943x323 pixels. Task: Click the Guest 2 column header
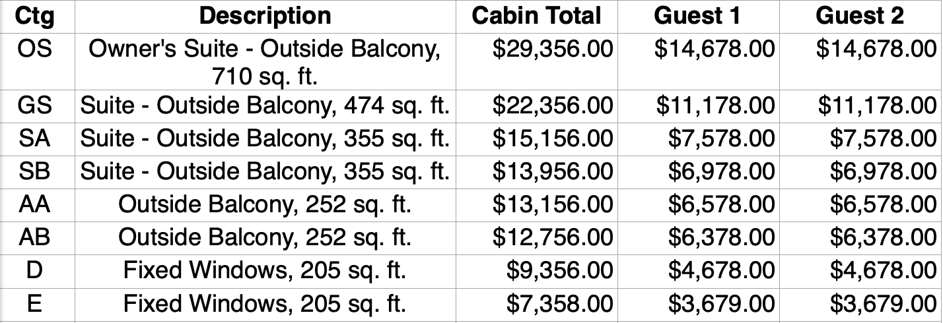tap(860, 16)
